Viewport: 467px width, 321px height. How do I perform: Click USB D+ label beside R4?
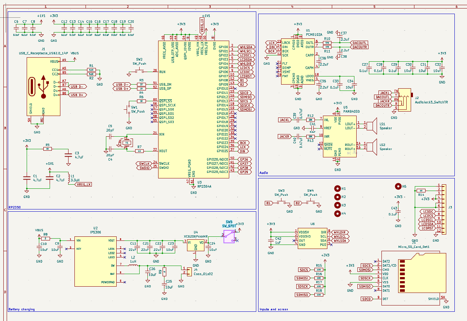(122, 89)
